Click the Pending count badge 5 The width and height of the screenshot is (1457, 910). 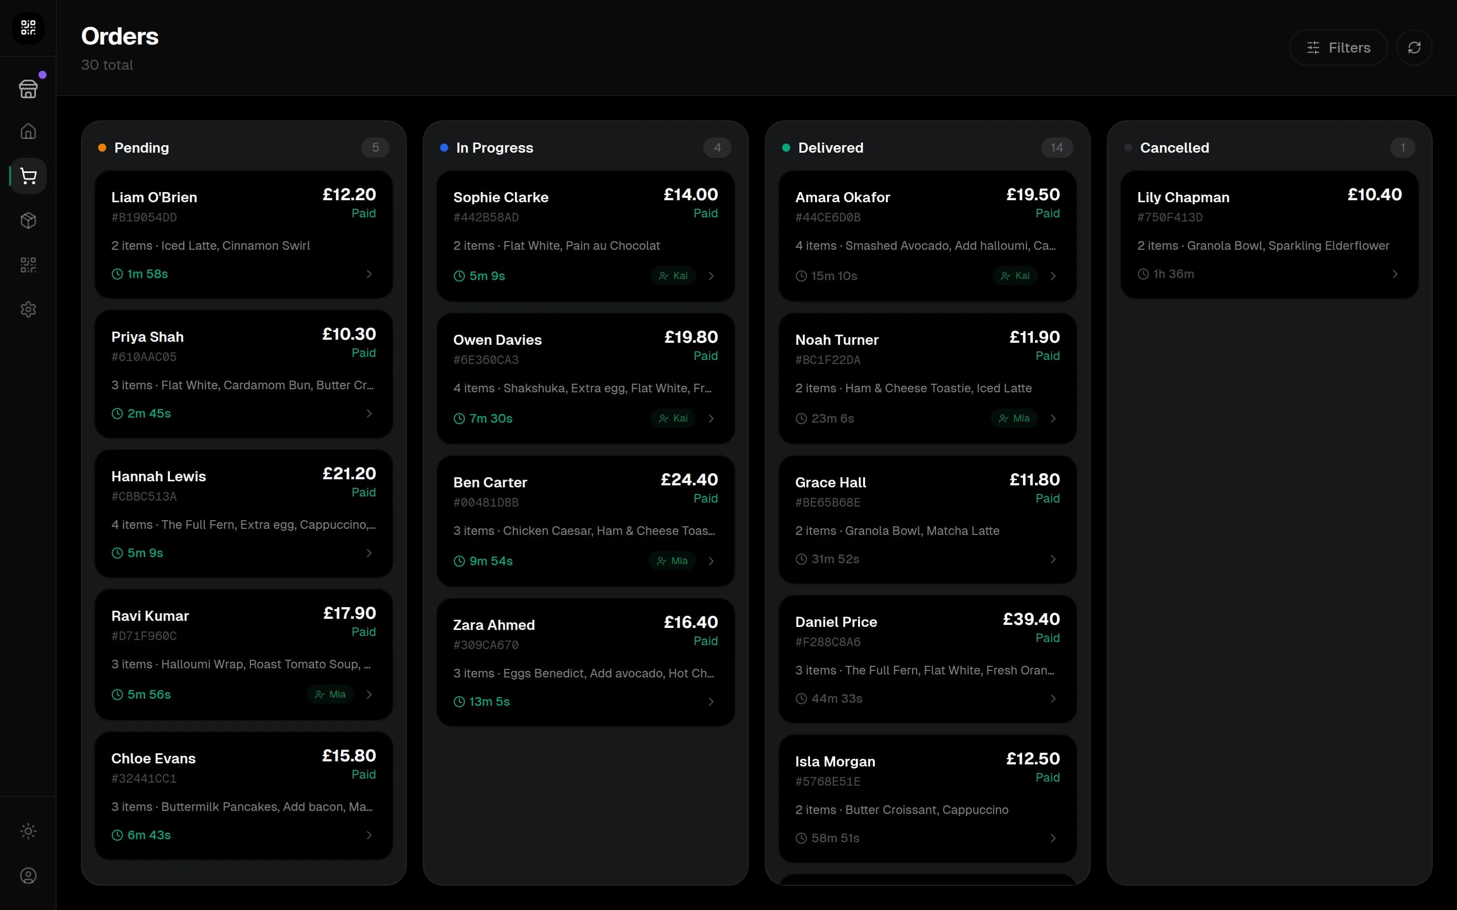tap(375, 148)
